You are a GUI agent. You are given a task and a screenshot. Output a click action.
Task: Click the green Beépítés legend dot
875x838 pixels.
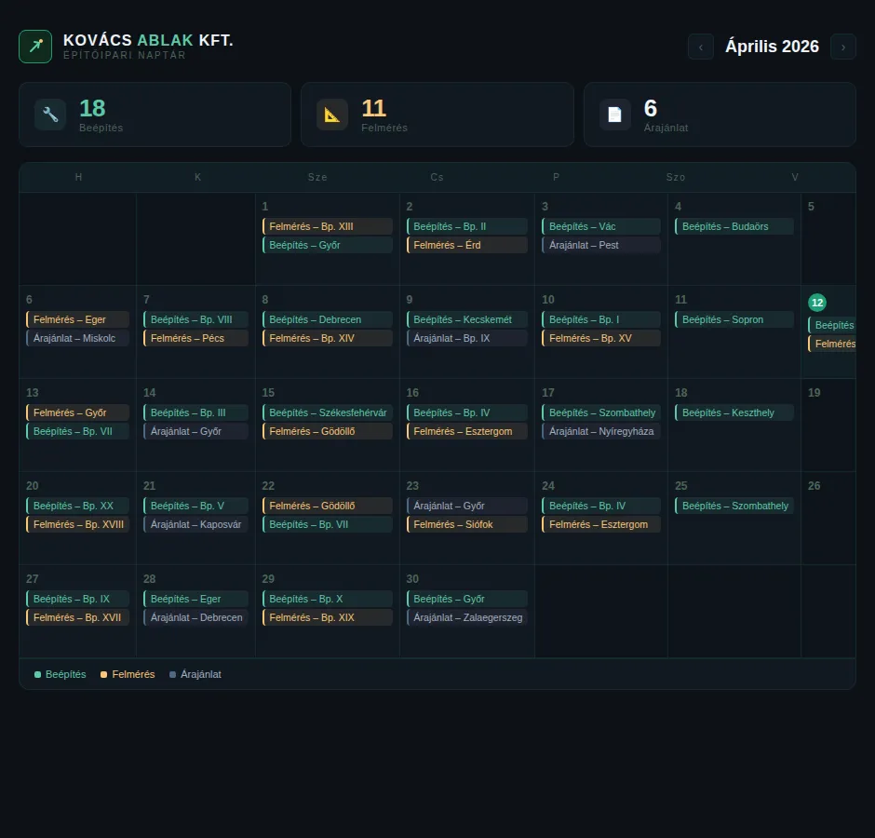[37, 674]
